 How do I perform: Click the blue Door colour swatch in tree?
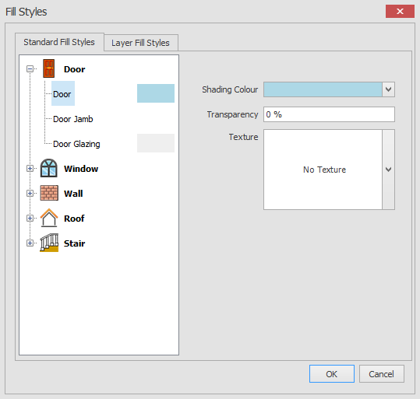156,93
